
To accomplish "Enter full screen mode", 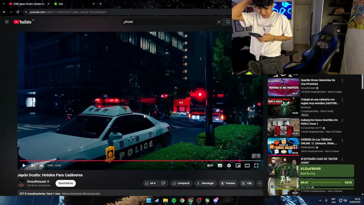I will (x=256, y=165).
